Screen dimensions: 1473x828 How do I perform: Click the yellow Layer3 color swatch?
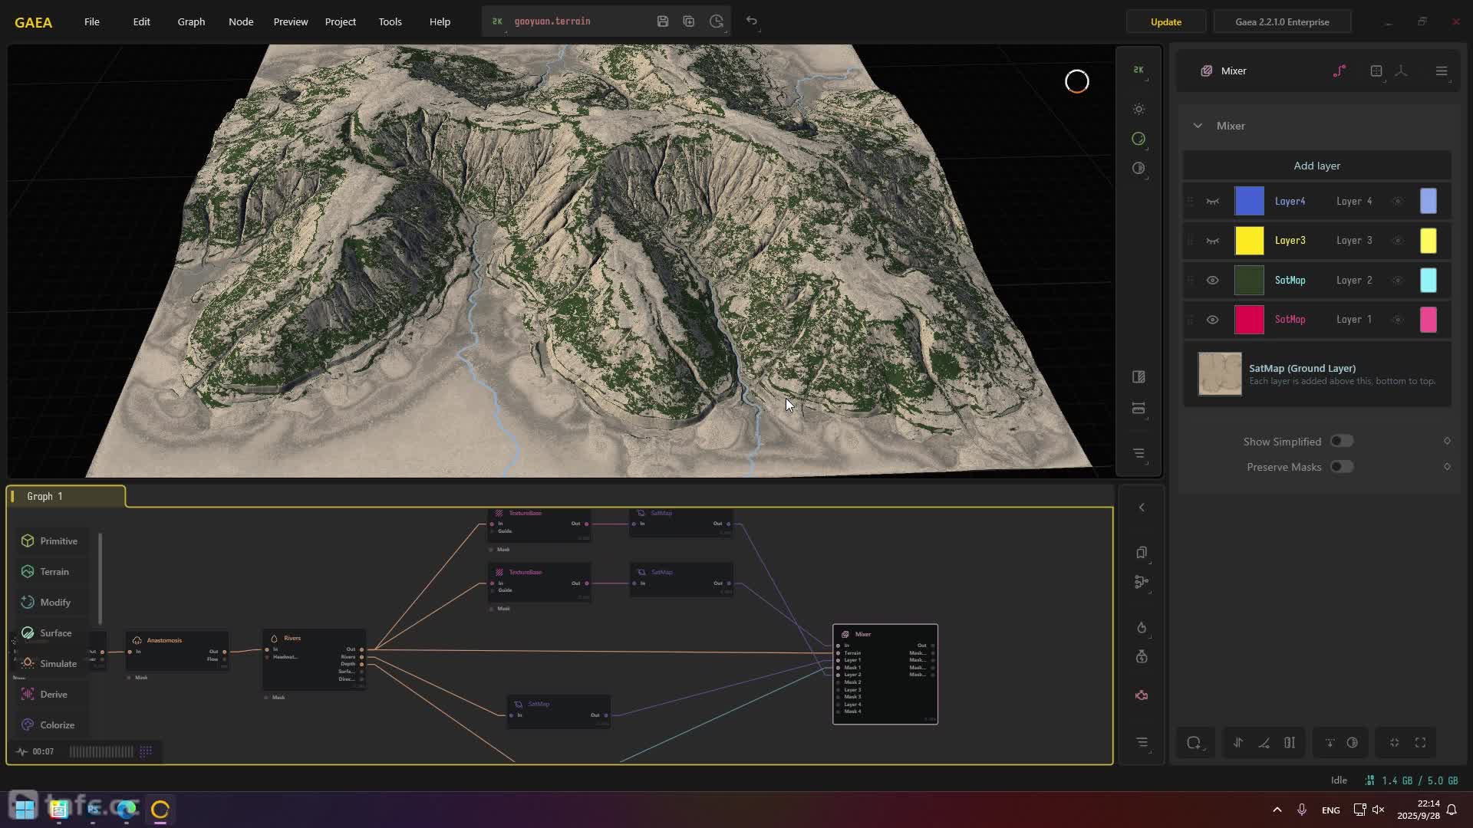[x=1249, y=241]
